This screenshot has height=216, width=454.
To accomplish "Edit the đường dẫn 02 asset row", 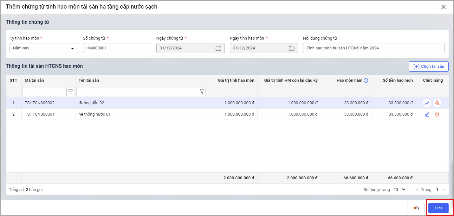I will [427, 103].
